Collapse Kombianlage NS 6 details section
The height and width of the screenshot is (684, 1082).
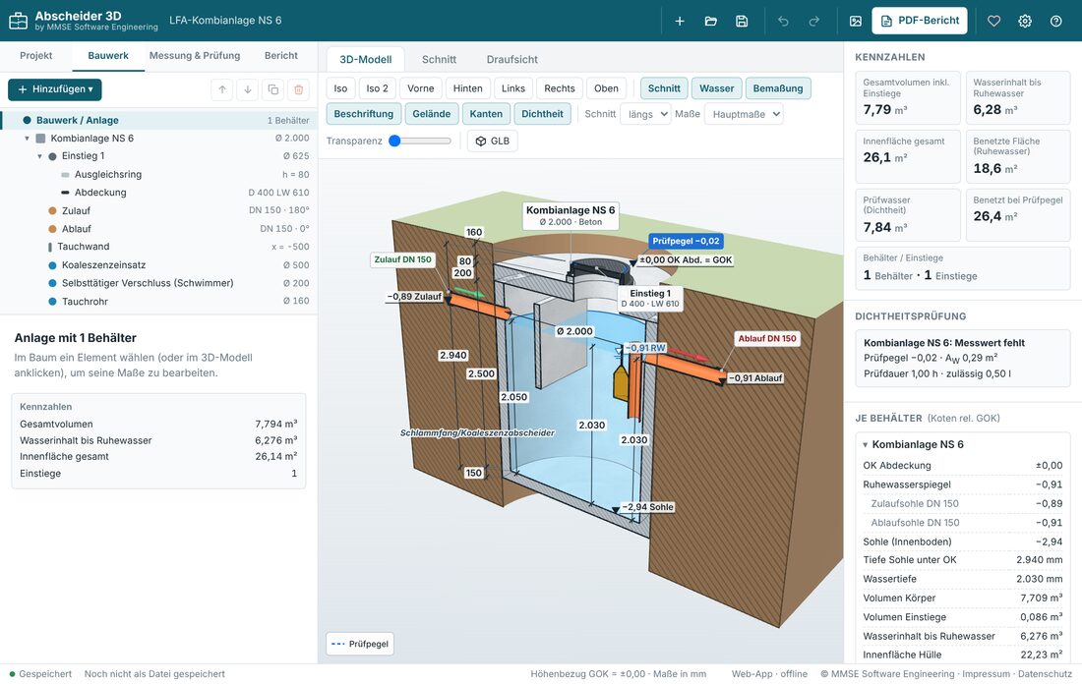click(x=866, y=445)
